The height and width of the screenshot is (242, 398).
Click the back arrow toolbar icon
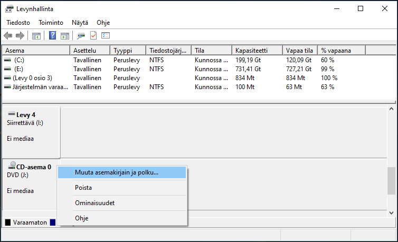tap(8, 35)
